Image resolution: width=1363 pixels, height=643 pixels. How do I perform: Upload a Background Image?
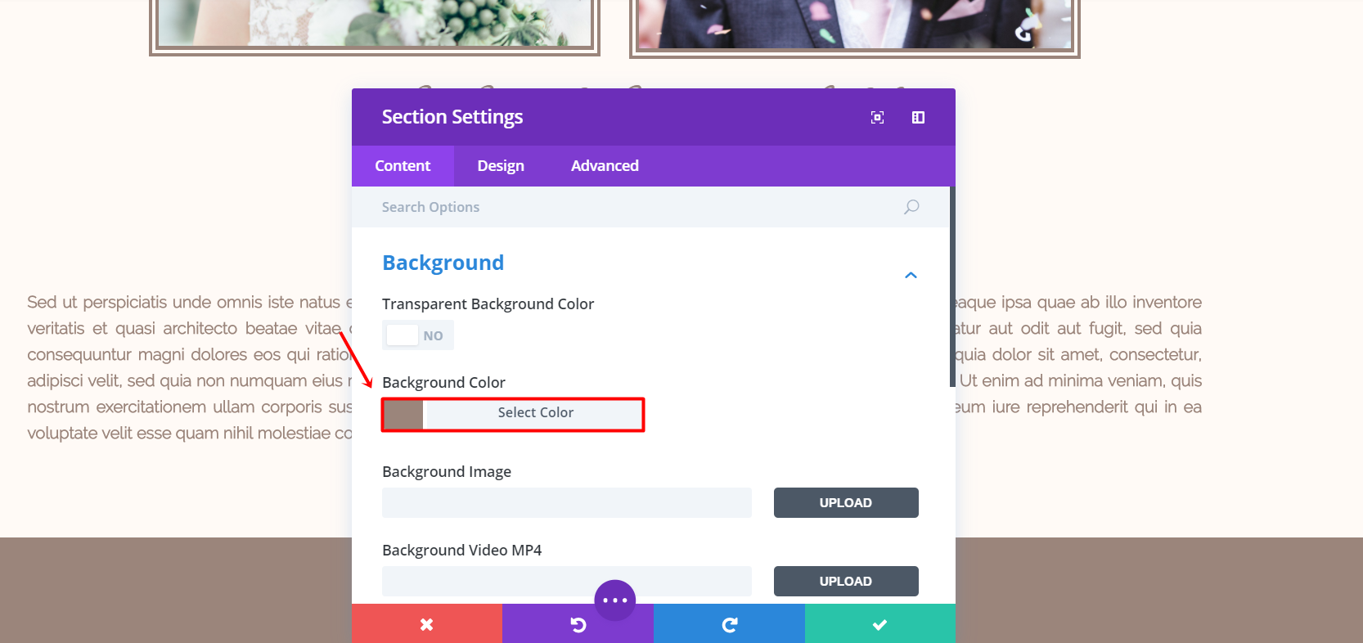(x=846, y=503)
